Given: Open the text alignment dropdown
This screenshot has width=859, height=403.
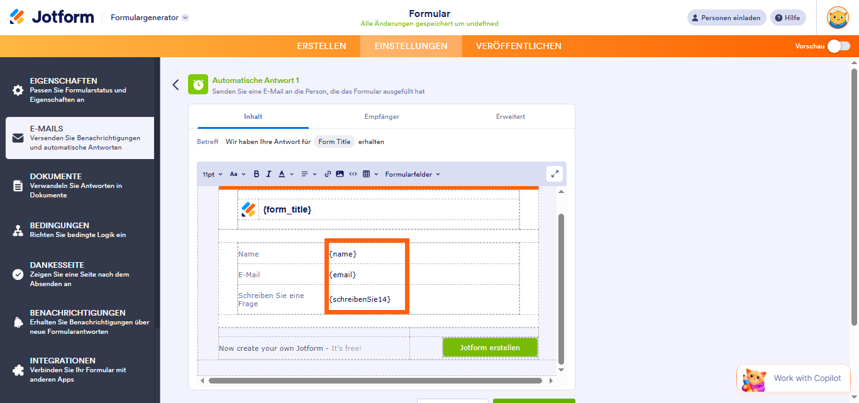Looking at the screenshot, I should pos(308,174).
